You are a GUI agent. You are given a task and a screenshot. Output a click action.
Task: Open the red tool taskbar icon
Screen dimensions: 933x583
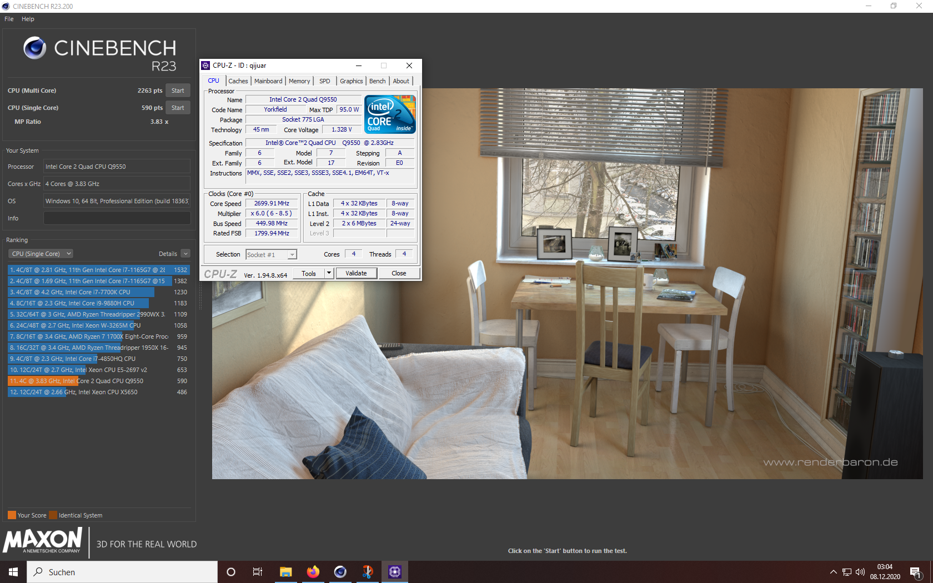(x=367, y=572)
